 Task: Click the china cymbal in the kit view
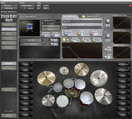coord(99,78)
